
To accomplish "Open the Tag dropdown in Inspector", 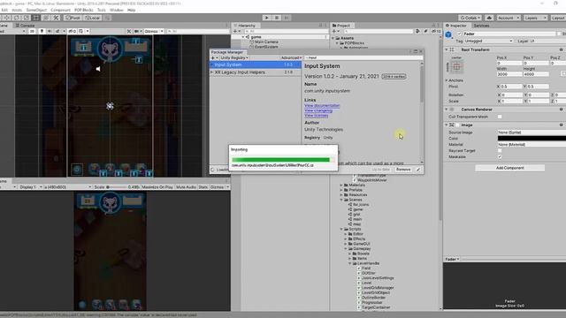I will pos(489,42).
